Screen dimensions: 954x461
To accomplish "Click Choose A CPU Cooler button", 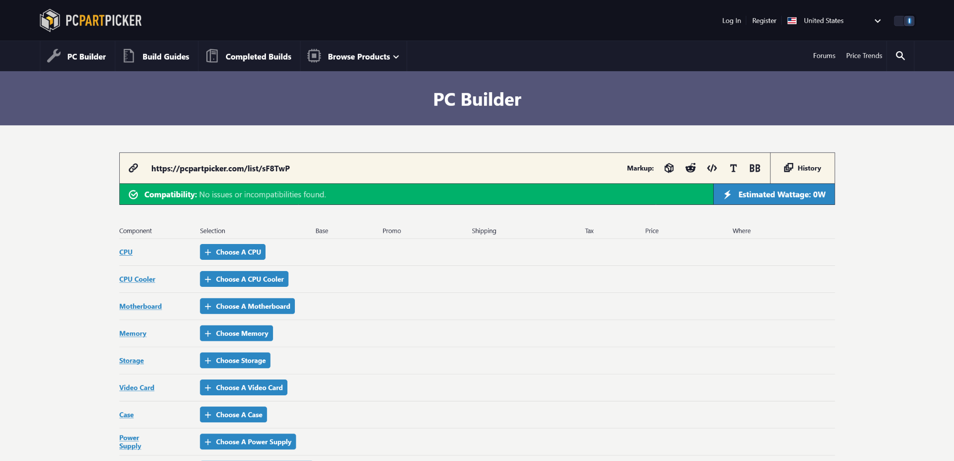I will pyautogui.click(x=244, y=279).
